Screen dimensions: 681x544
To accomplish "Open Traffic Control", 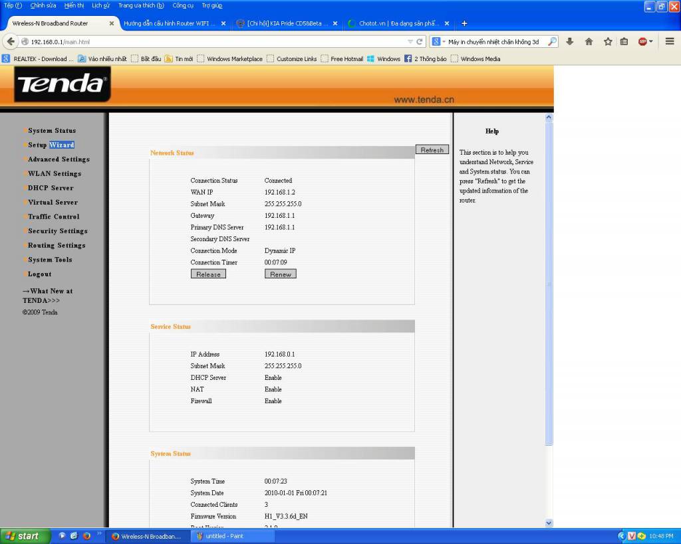I will (53, 217).
